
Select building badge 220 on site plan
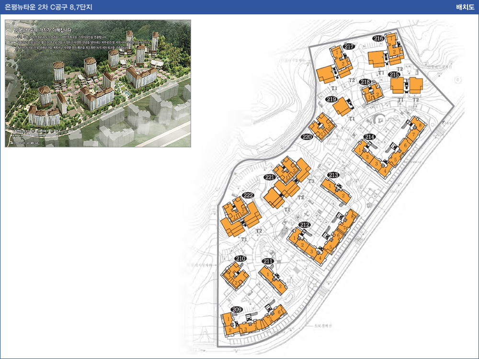pos(307,137)
